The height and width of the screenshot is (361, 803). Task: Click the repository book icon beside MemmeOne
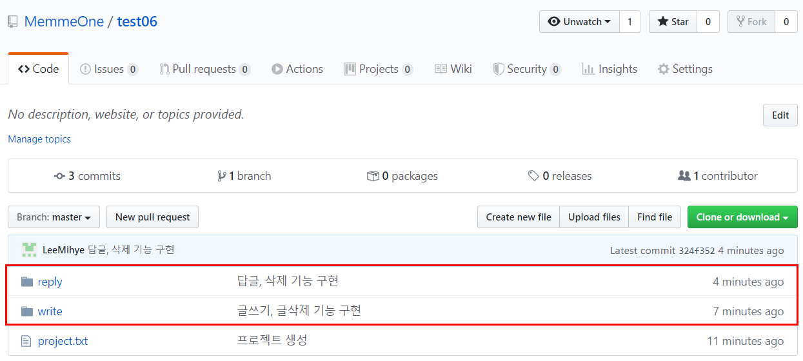(13, 22)
